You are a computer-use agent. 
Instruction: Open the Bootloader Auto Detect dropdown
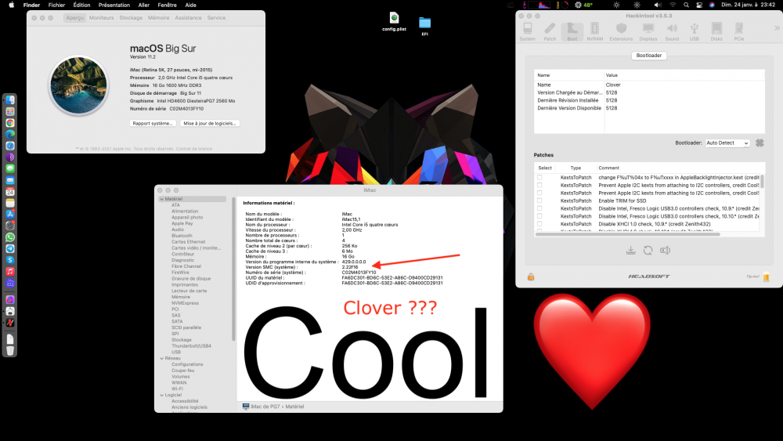click(x=727, y=143)
